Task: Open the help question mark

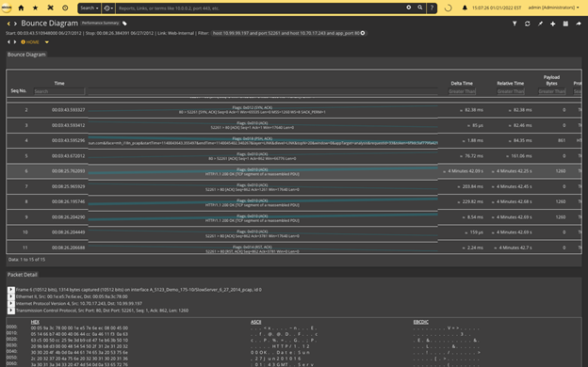Action: [x=432, y=8]
